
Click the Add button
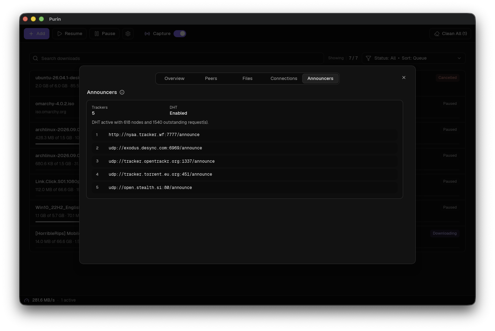pyautogui.click(x=36, y=34)
